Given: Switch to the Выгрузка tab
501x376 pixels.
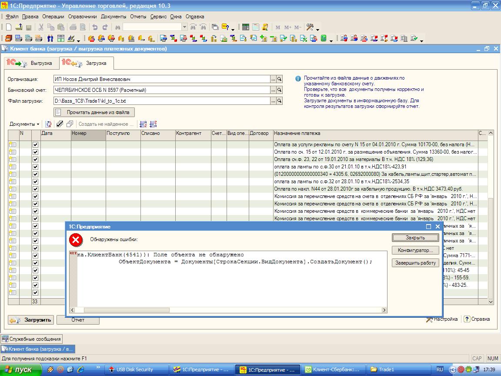Looking at the screenshot, I should (x=32, y=63).
